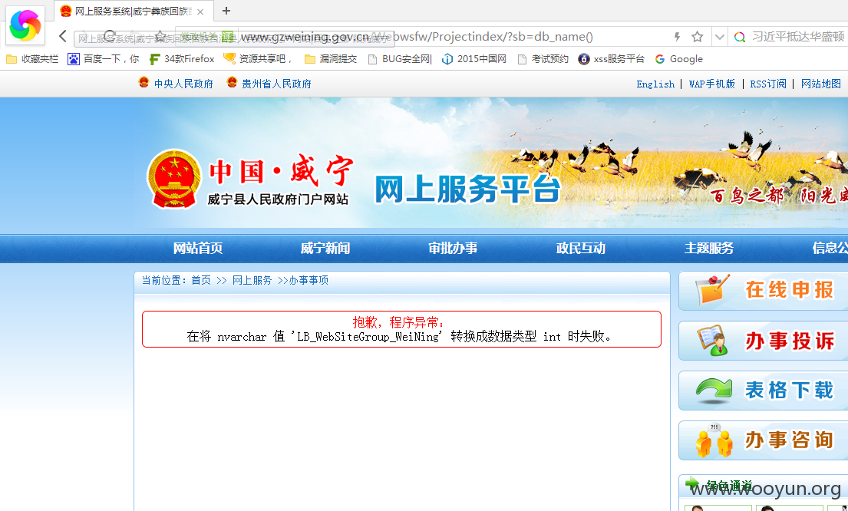This screenshot has height=511, width=848.
Task: Close the 网上服务系统 browser tab
Action: tap(200, 12)
